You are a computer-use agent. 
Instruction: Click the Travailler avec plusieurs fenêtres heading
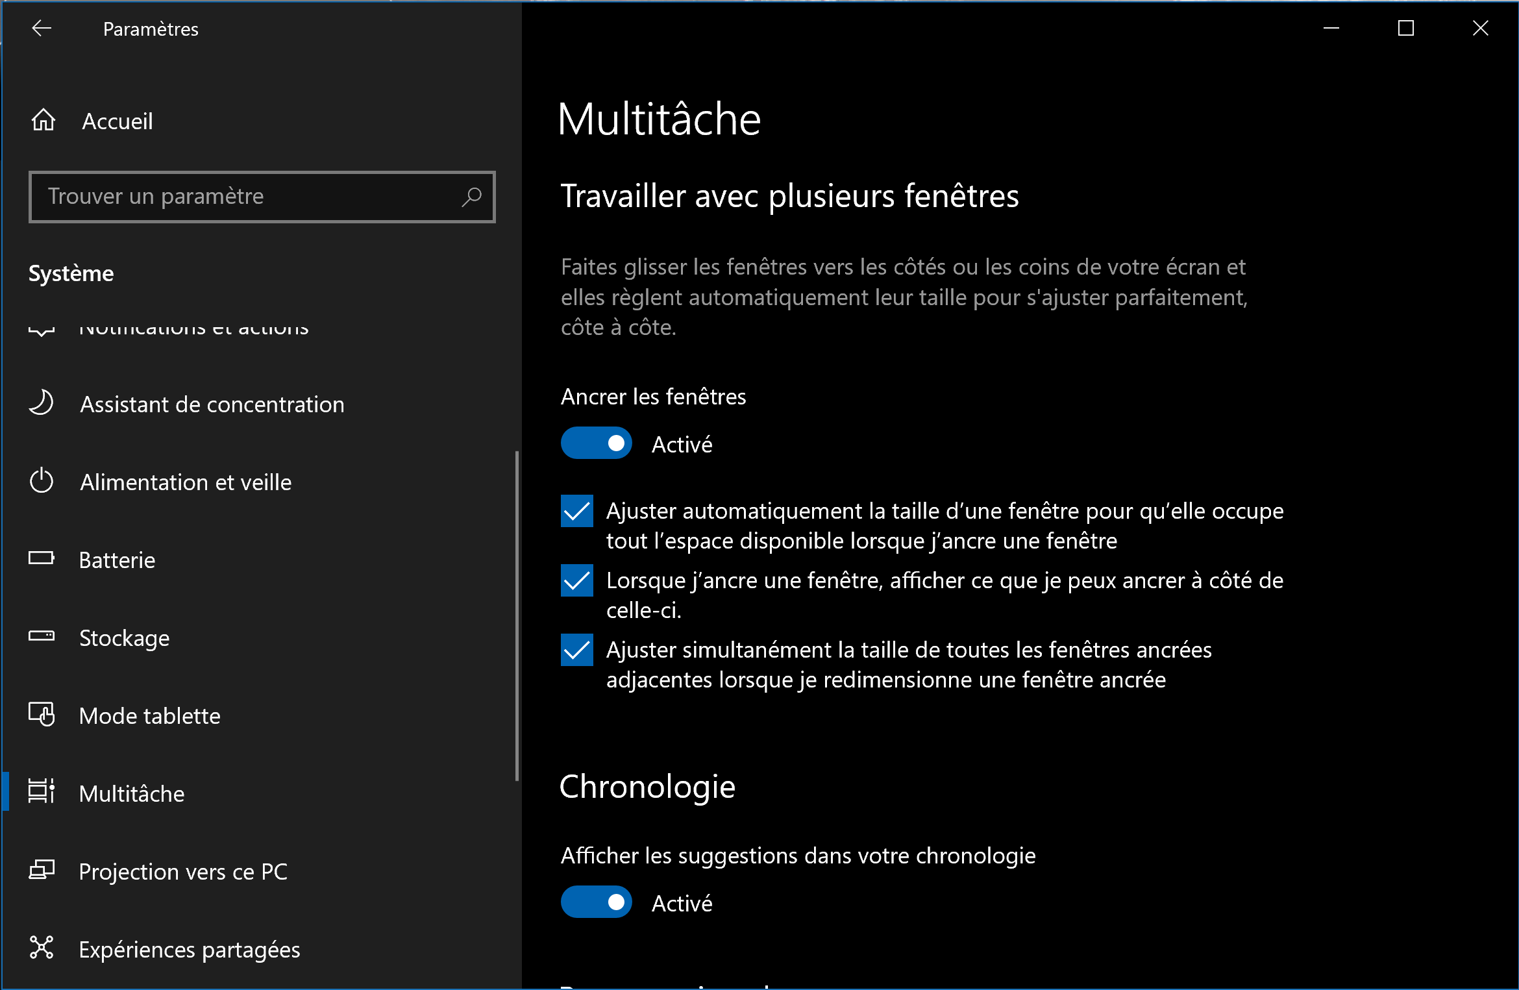click(x=789, y=196)
